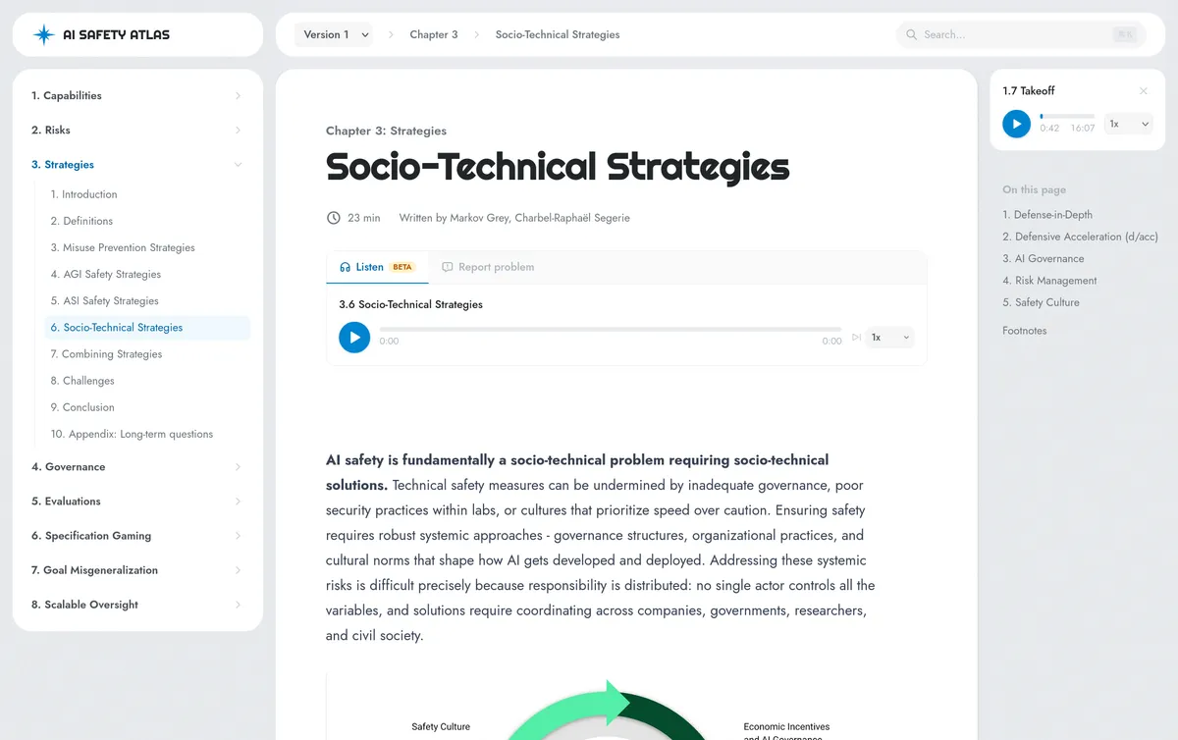Click the clock icon beside the reading time
The height and width of the screenshot is (740, 1178).
(x=332, y=217)
